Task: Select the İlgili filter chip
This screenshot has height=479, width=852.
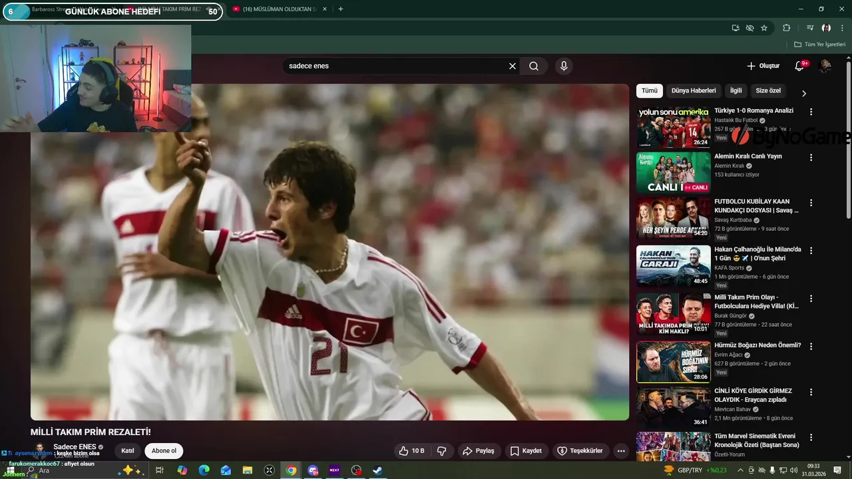Action: 736,90
